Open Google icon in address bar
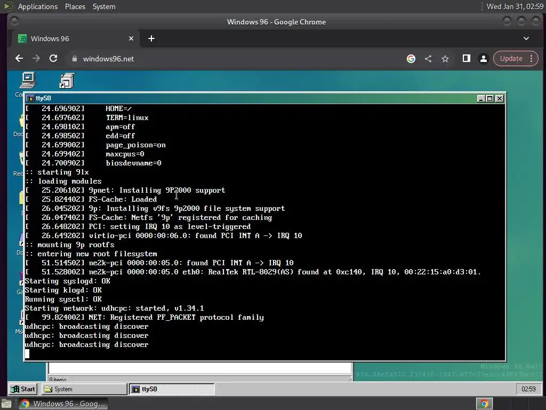 pos(411,59)
